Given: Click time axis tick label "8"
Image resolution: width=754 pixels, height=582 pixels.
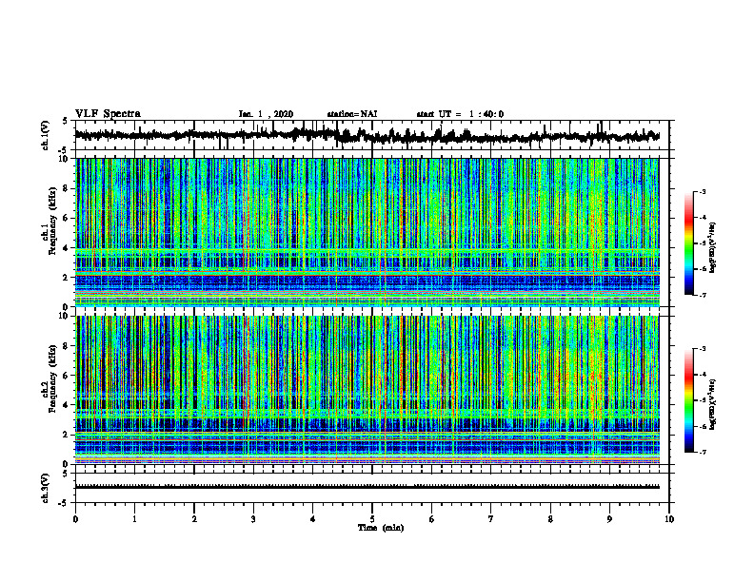Looking at the screenshot, I should tap(550, 519).
